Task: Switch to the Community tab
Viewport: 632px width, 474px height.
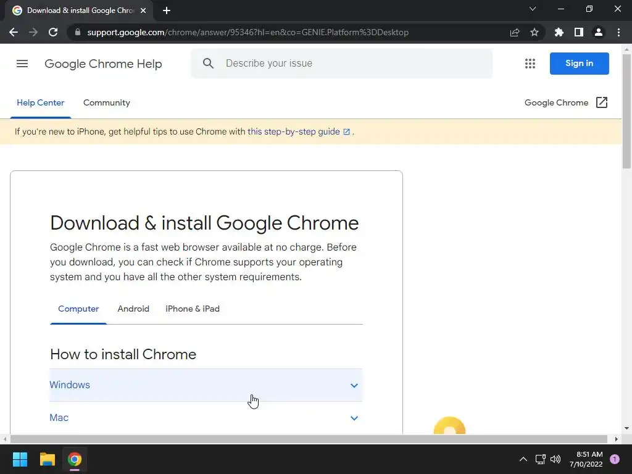Action: coord(106,103)
